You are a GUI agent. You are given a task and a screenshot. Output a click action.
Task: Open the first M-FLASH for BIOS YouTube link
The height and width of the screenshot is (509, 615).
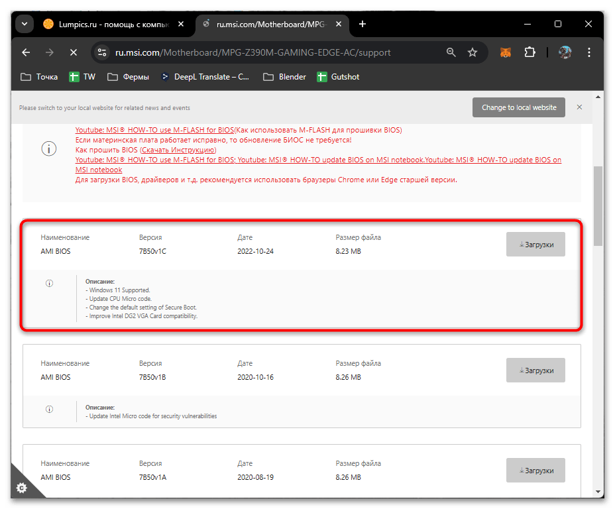[154, 130]
